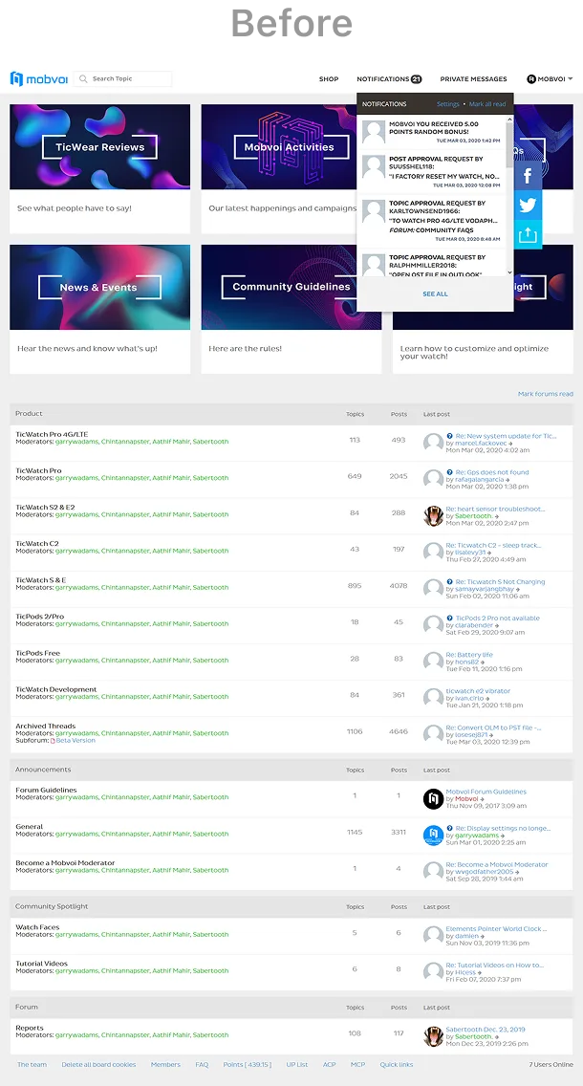Share on Twitter via the side icon
The width and height of the screenshot is (583, 1086).
coord(528,205)
